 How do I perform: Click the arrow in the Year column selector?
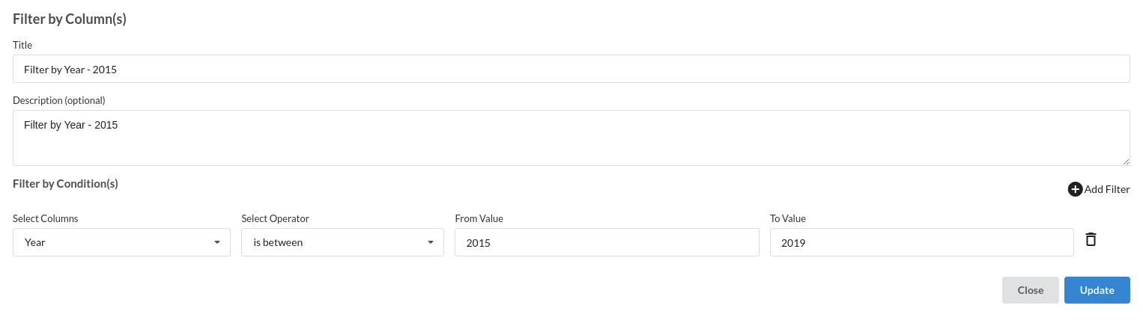coord(217,242)
